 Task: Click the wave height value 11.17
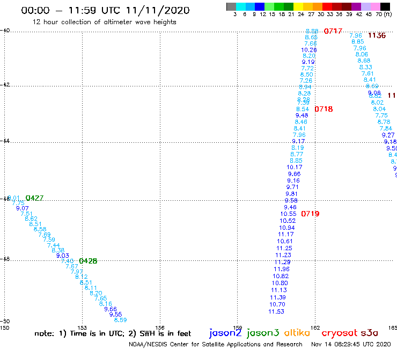coord(286,235)
